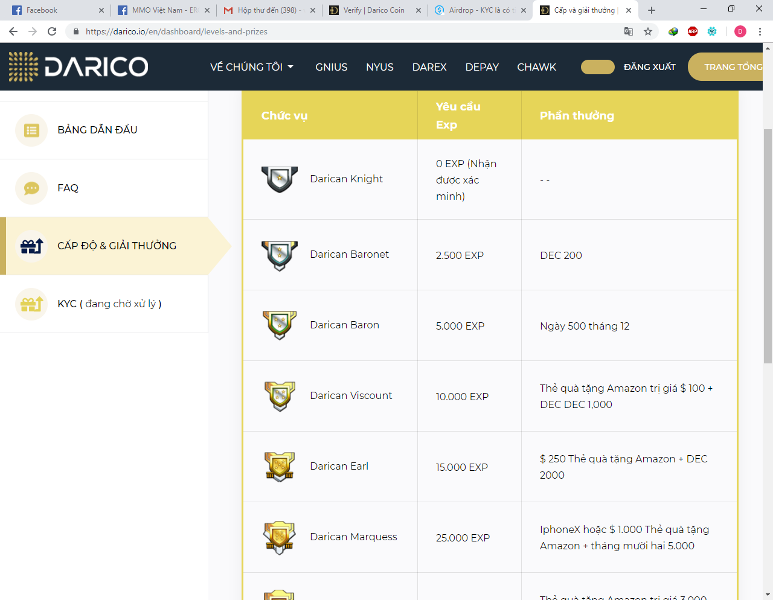Click the Darican Knight shield badge

280,179
